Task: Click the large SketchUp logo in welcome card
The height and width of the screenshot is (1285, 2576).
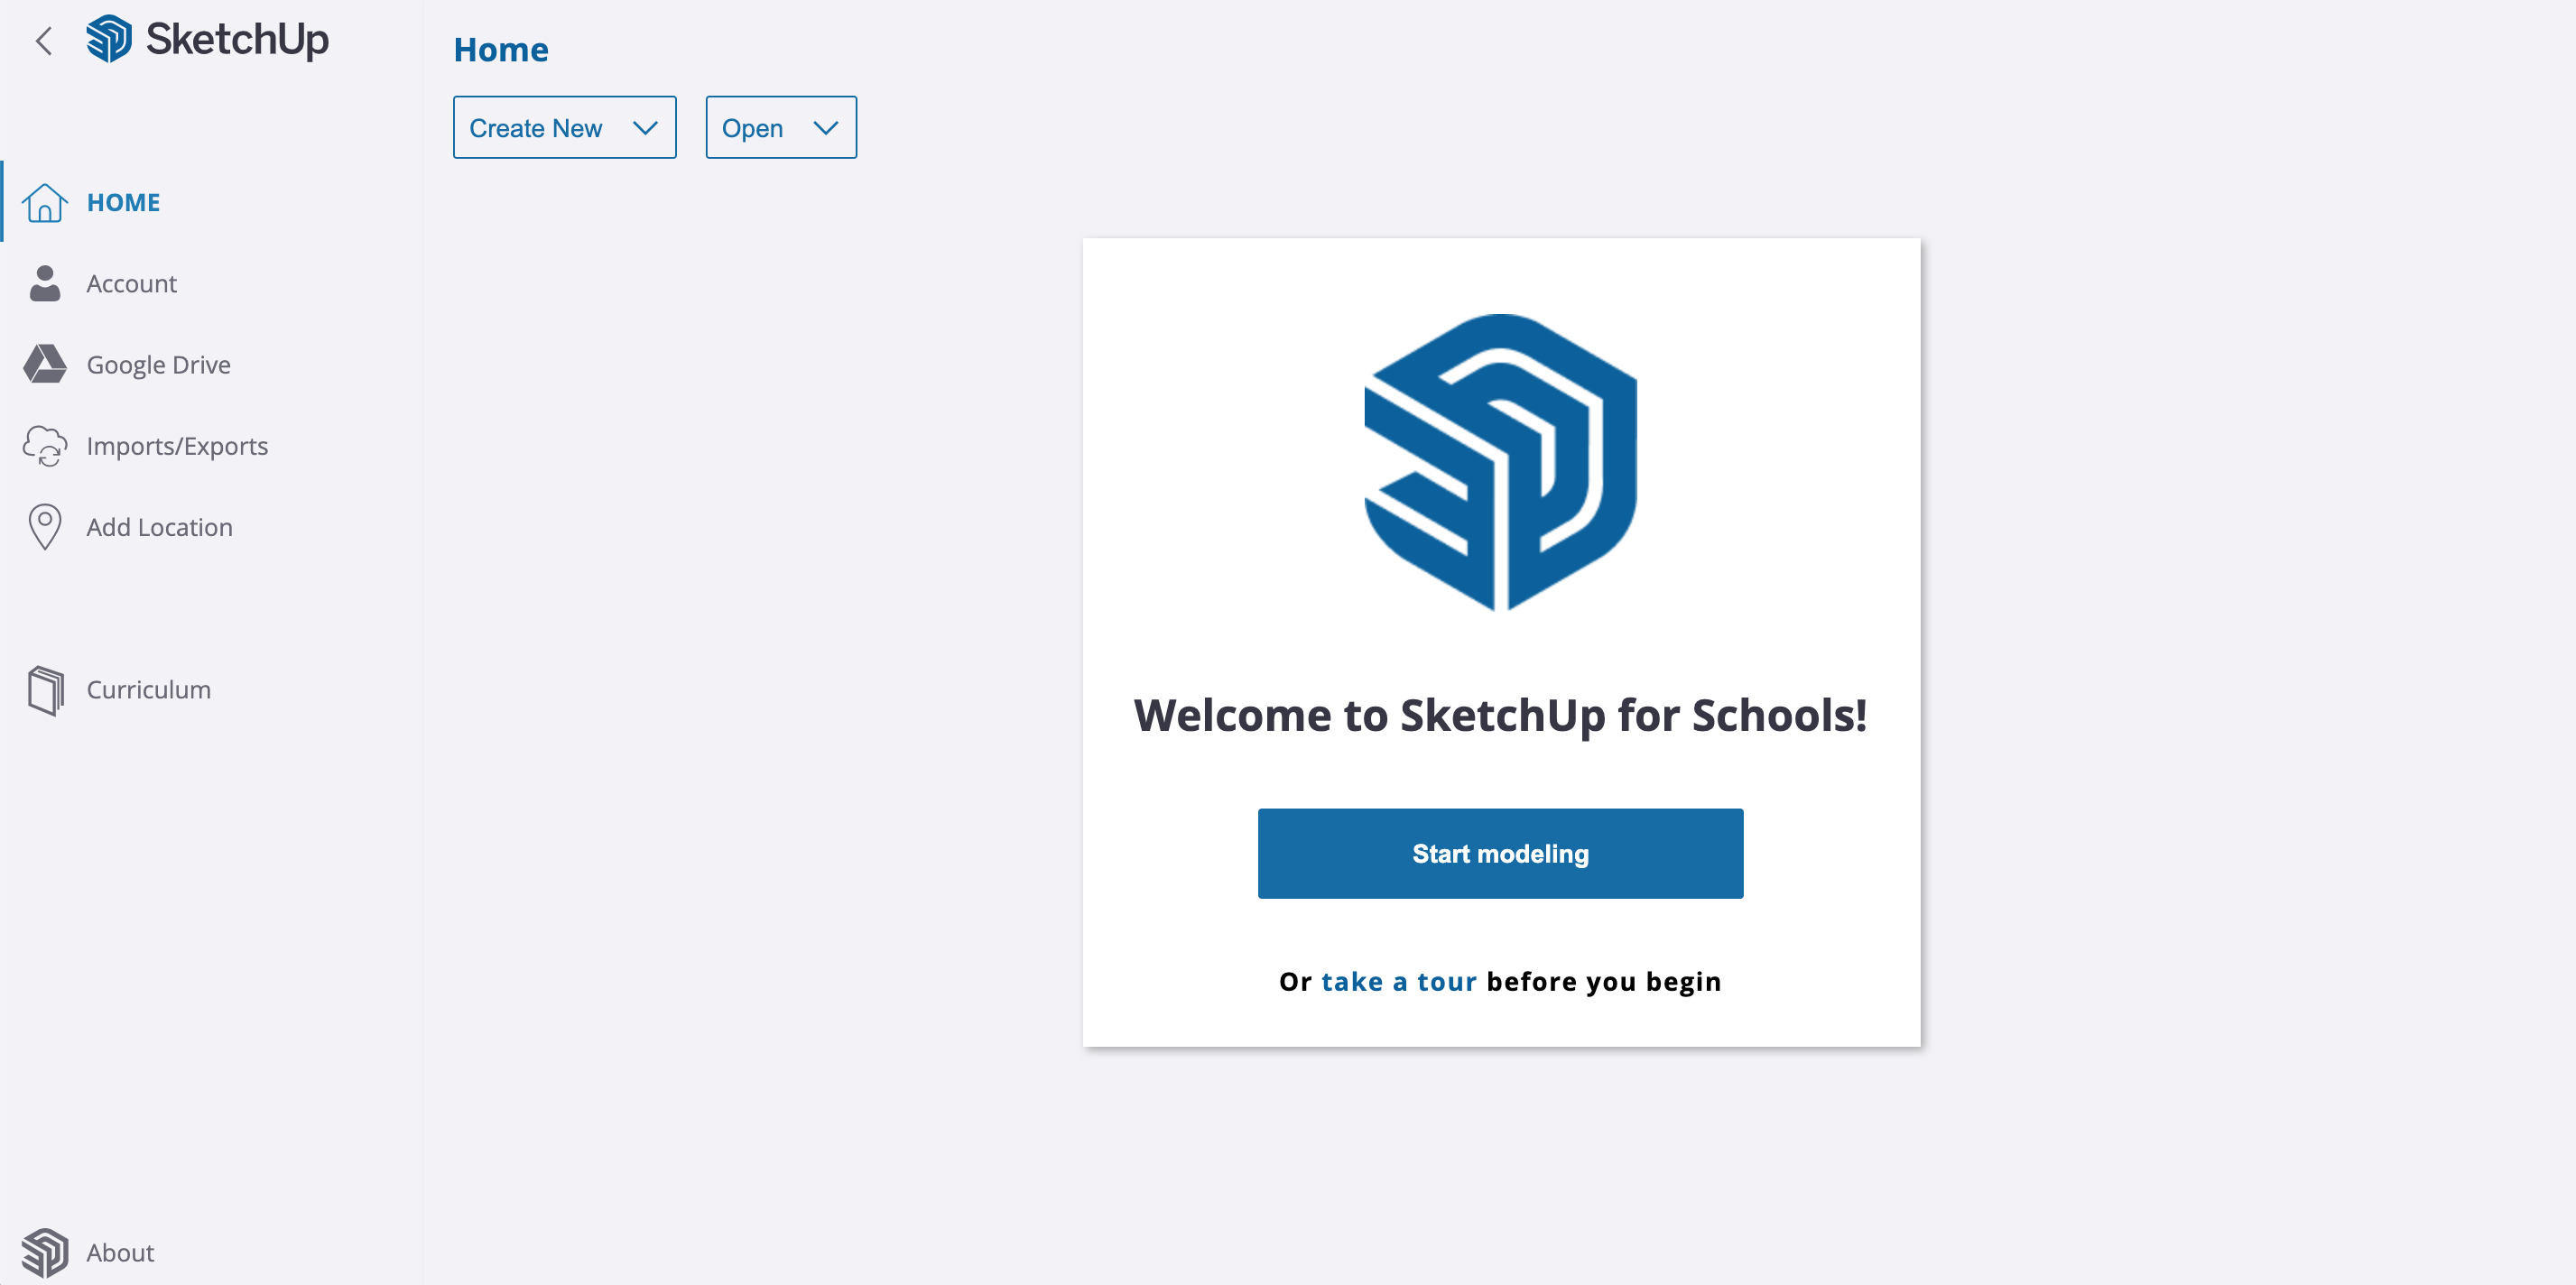Action: tap(1500, 462)
